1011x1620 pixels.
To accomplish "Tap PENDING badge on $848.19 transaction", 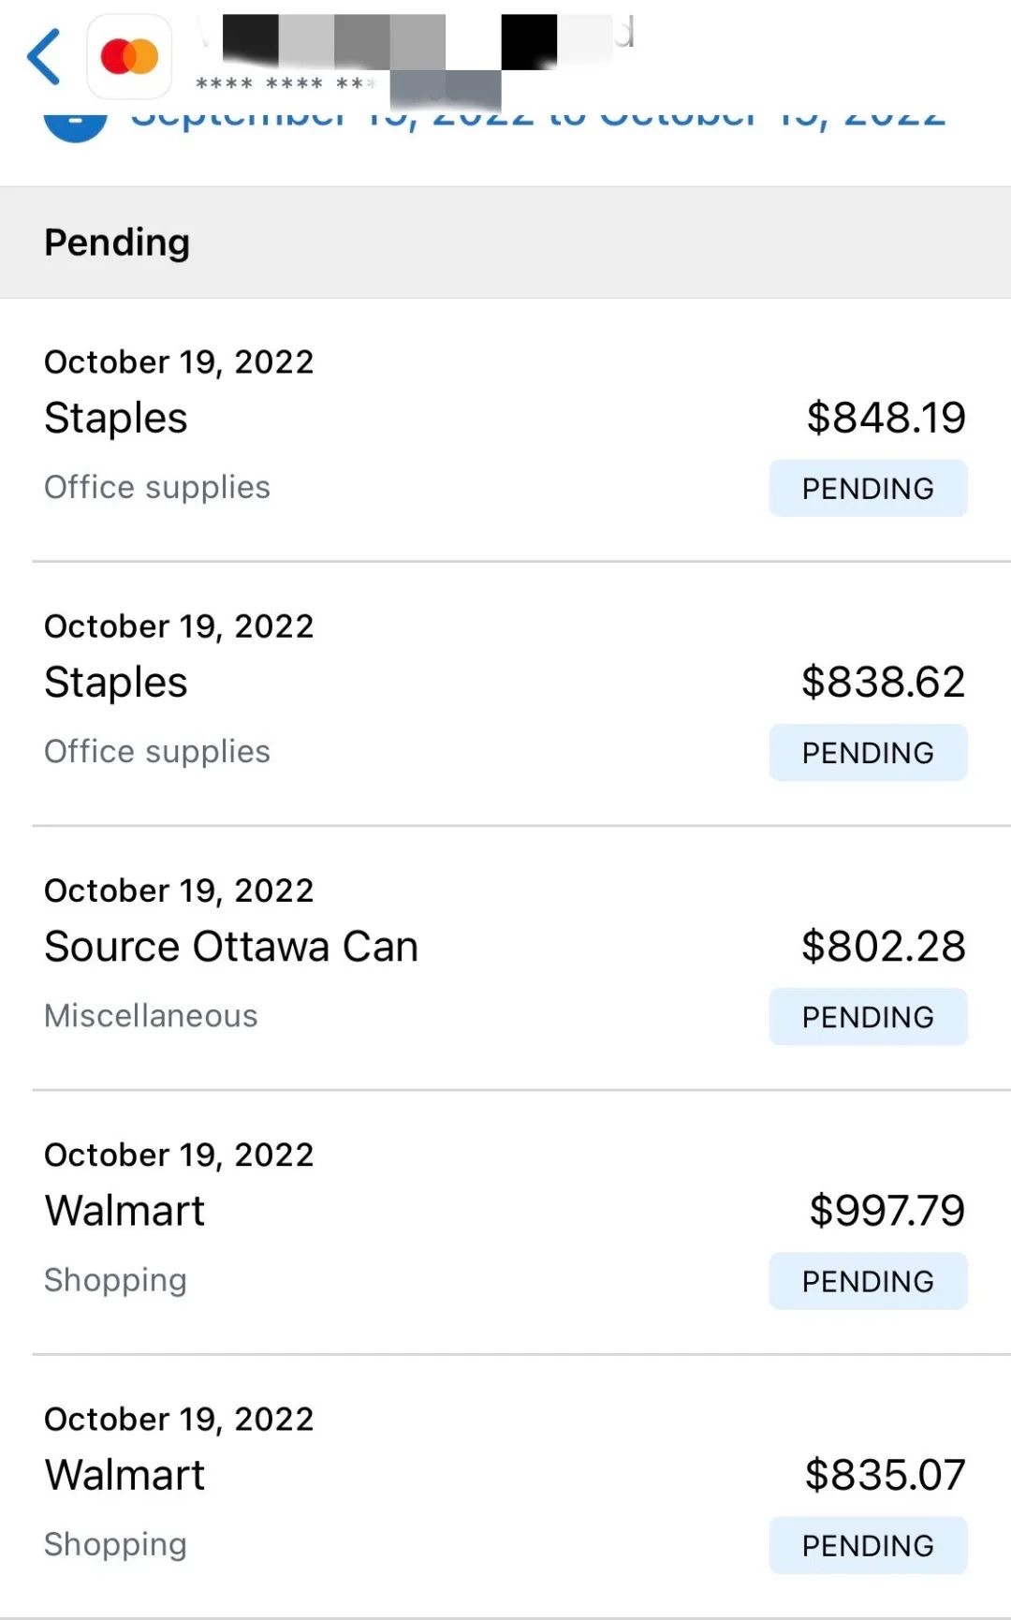I will (868, 488).
